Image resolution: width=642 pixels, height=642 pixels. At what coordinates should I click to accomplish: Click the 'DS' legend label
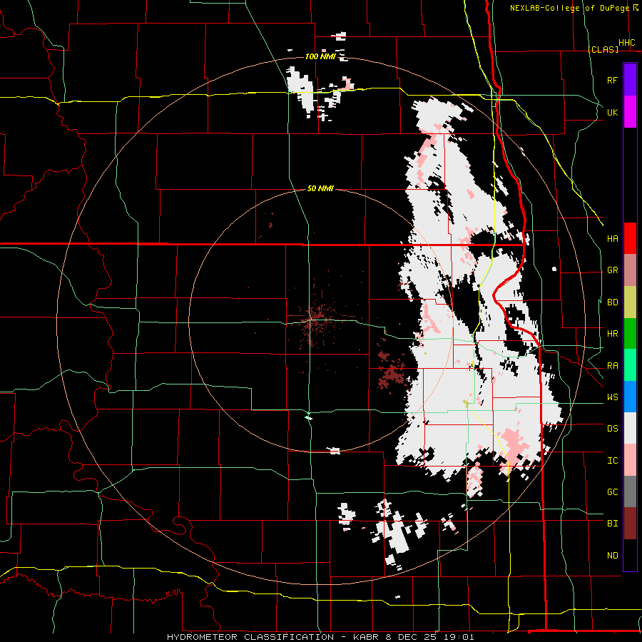[x=612, y=429]
